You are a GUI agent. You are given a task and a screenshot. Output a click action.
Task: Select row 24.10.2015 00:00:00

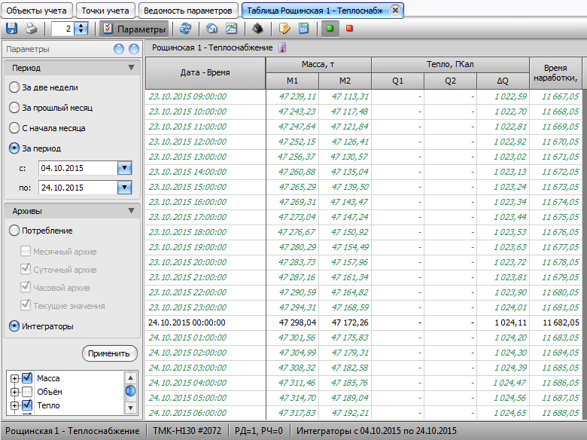(363, 322)
